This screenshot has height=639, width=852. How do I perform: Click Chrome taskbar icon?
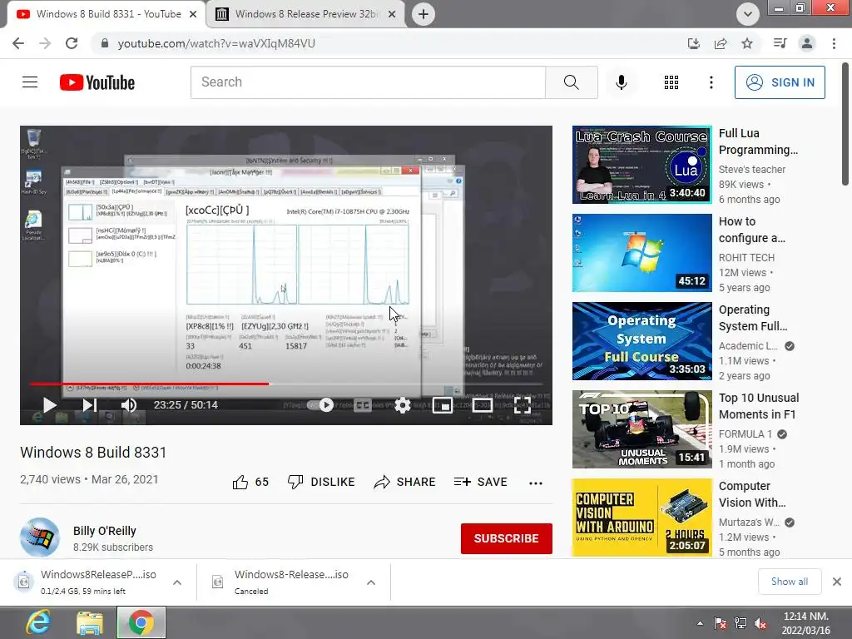[141, 622]
